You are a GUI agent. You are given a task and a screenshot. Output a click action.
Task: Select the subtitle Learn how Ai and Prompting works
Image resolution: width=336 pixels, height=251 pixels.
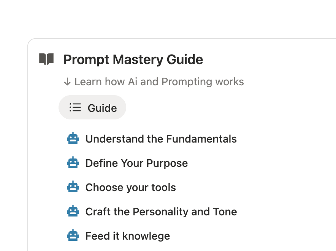159,82
